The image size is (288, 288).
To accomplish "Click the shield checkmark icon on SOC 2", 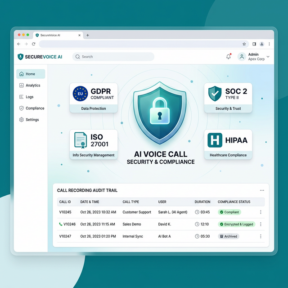I will click(215, 94).
